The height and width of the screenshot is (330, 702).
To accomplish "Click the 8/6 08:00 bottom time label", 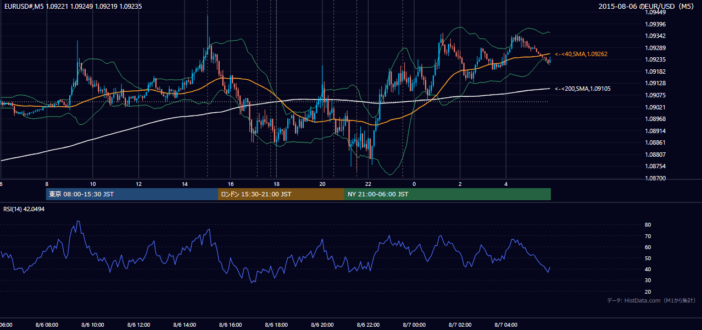I will (47, 325).
